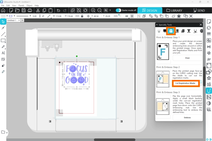Click the line color swatch
Image resolution: width=212 pixels, height=141 pixels.
pyautogui.click(x=11, y=16)
